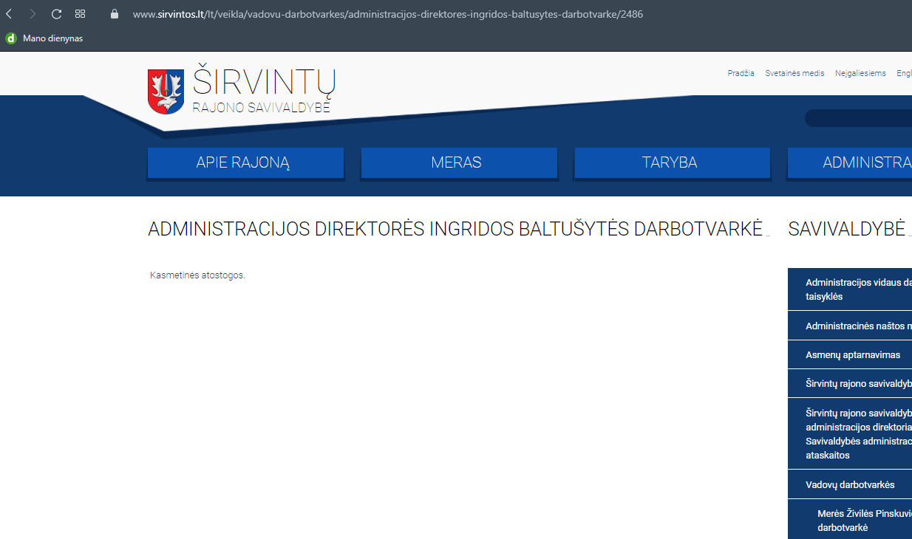
Task: Open the Svetainės medis link
Action: [x=794, y=73]
